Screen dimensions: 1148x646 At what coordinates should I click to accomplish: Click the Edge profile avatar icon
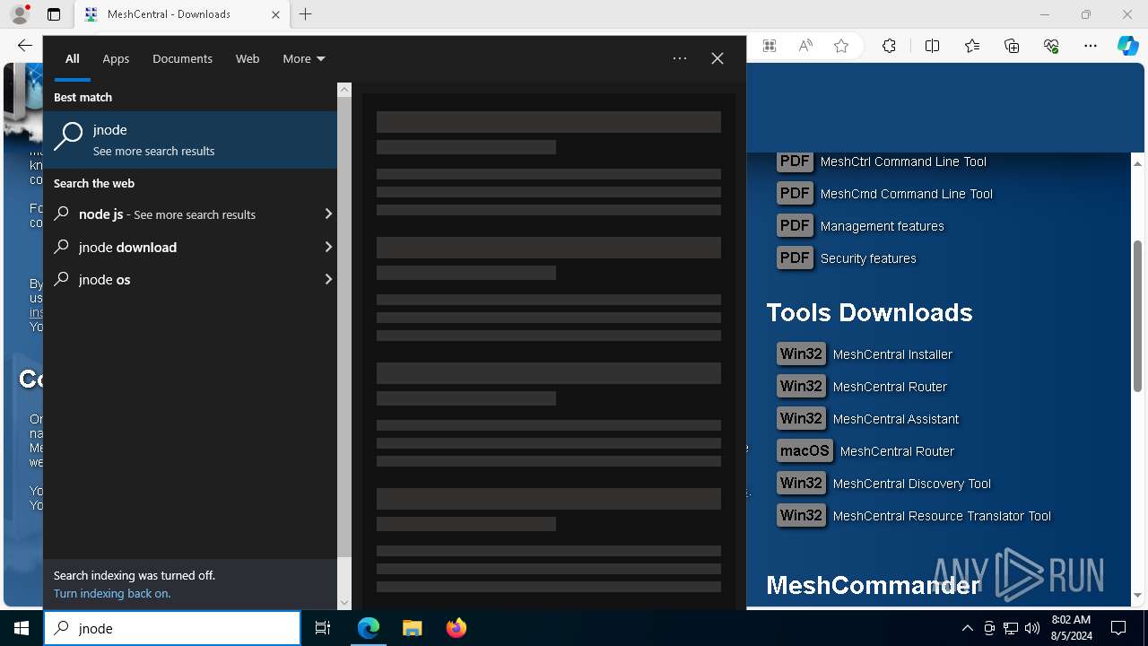coord(19,14)
